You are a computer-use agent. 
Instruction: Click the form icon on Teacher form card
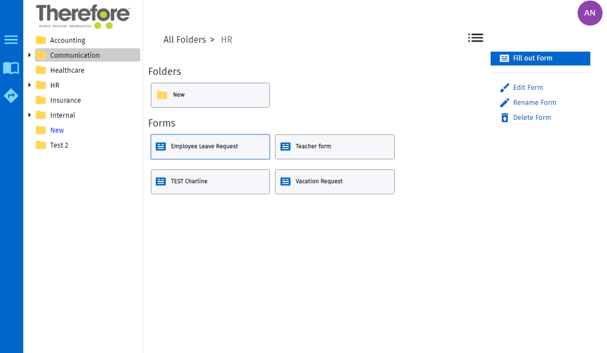[285, 146]
